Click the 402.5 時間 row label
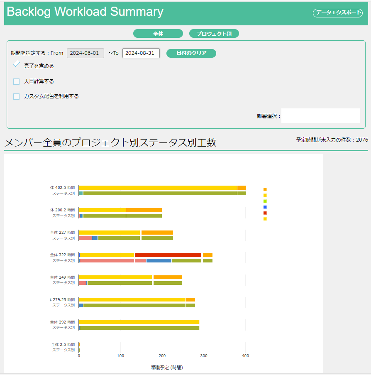The image size is (371, 375). [x=63, y=188]
